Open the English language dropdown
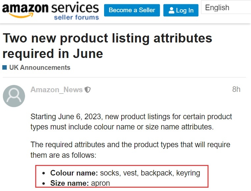The image size is (251, 191). coord(226,8)
